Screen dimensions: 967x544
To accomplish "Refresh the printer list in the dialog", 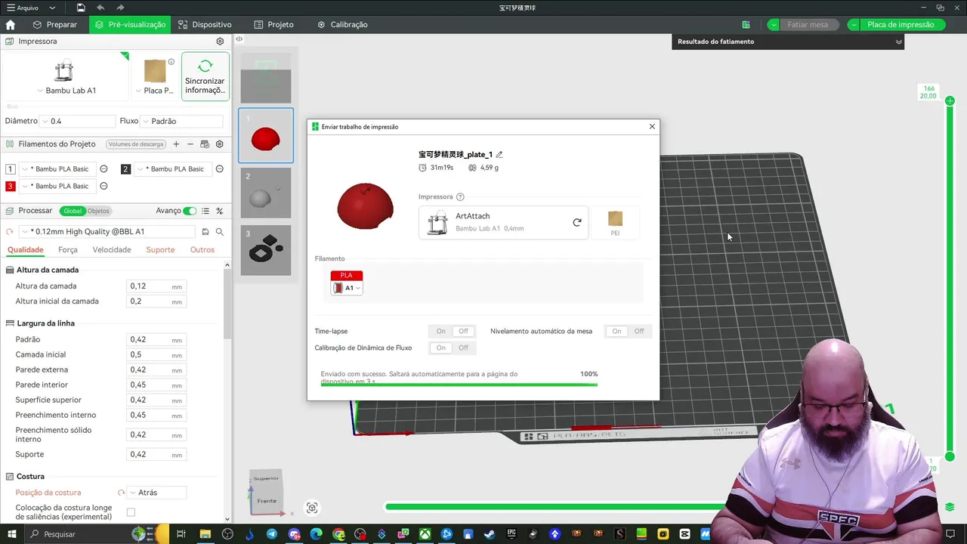I will 577,222.
